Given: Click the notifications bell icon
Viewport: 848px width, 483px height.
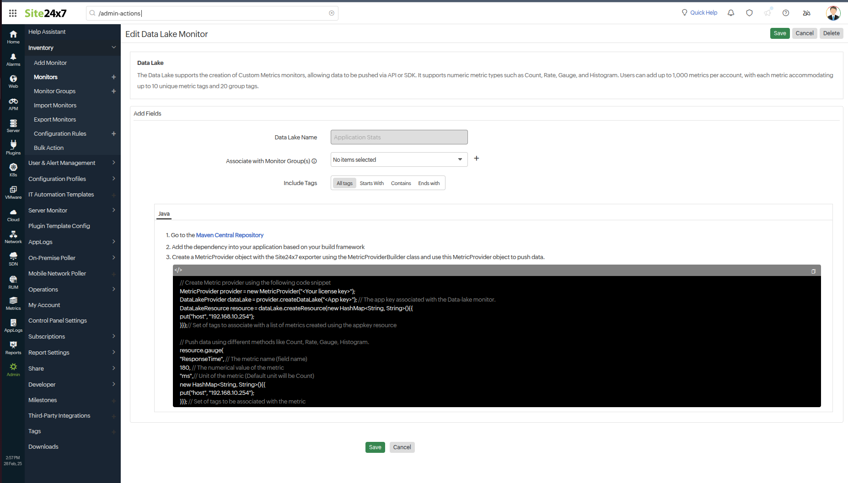Looking at the screenshot, I should [x=730, y=13].
